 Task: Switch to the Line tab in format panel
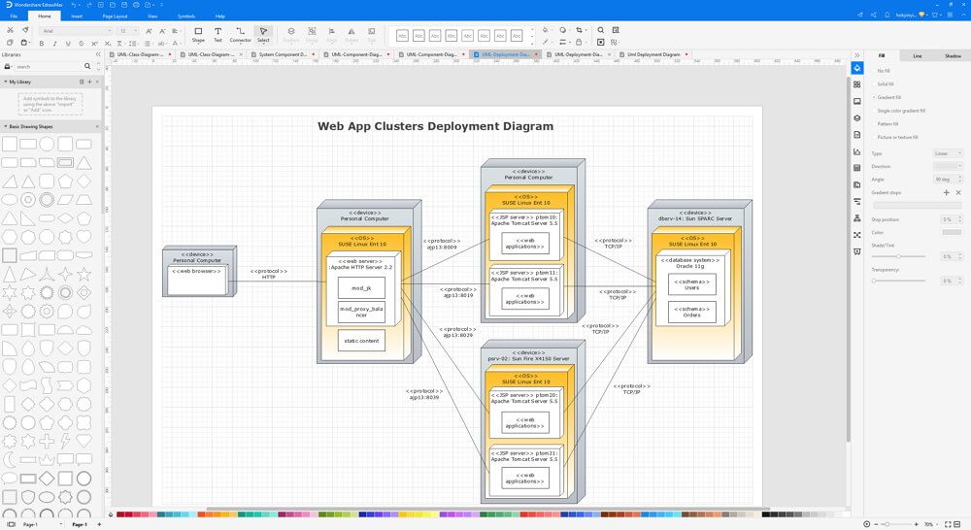[x=918, y=55]
